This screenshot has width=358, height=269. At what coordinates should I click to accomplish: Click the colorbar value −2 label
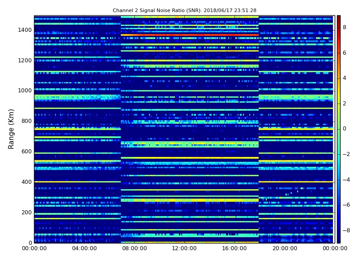346,154
